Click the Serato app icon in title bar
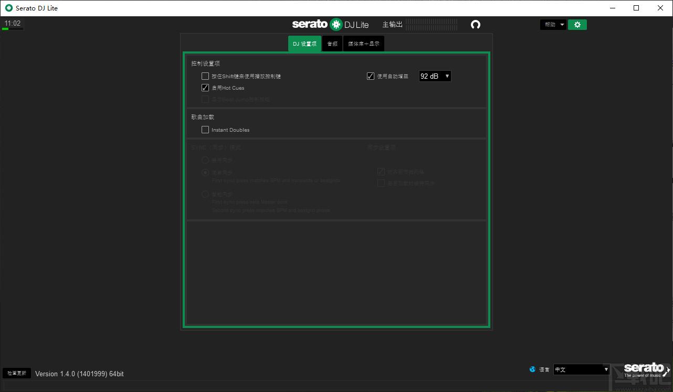The image size is (673, 392). click(8, 8)
